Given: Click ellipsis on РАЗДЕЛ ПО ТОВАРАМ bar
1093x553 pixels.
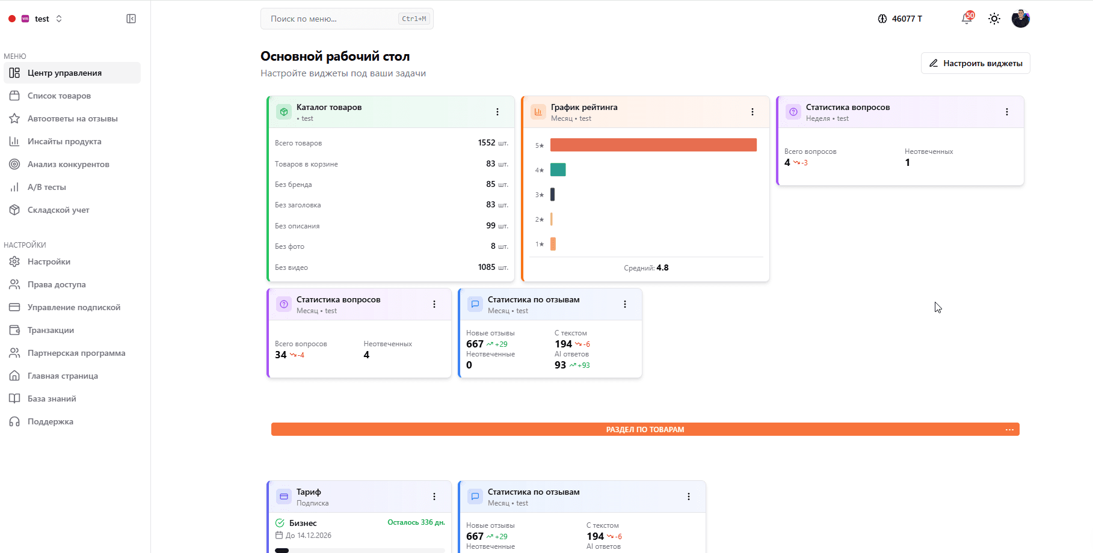Looking at the screenshot, I should pos(1009,429).
